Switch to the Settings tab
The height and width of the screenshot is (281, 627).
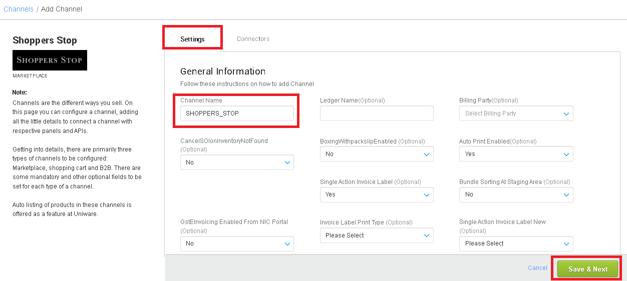pyautogui.click(x=192, y=39)
